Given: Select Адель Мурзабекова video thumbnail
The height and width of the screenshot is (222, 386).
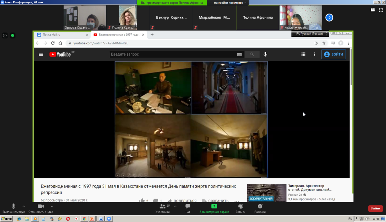Looking at the screenshot, I should (301, 18).
